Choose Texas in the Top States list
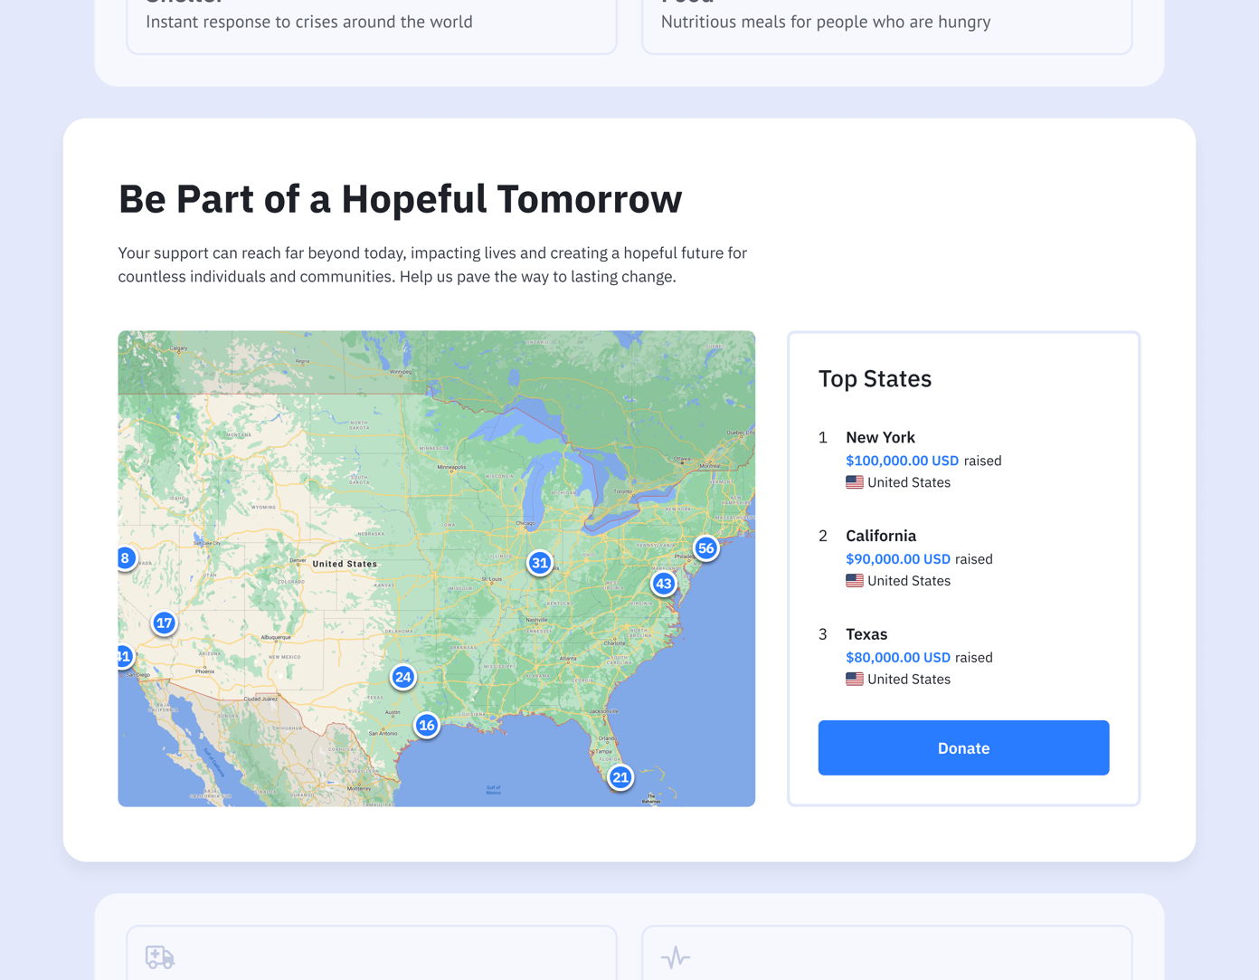 coord(866,634)
